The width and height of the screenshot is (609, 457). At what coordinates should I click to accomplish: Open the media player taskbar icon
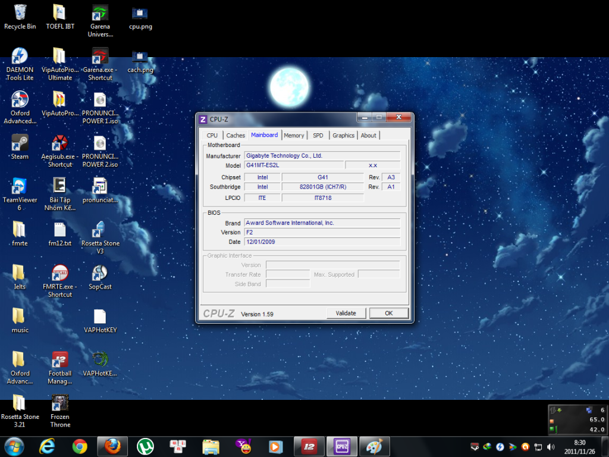tap(275, 446)
